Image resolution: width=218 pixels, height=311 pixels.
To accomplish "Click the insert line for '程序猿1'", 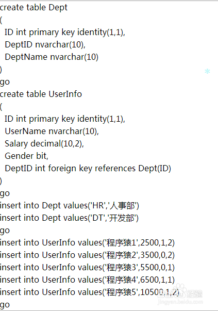I will 87,243.
